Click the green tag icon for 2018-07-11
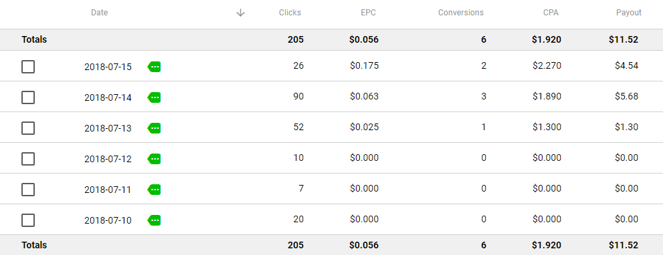Image resolution: width=663 pixels, height=255 pixels. pos(155,190)
